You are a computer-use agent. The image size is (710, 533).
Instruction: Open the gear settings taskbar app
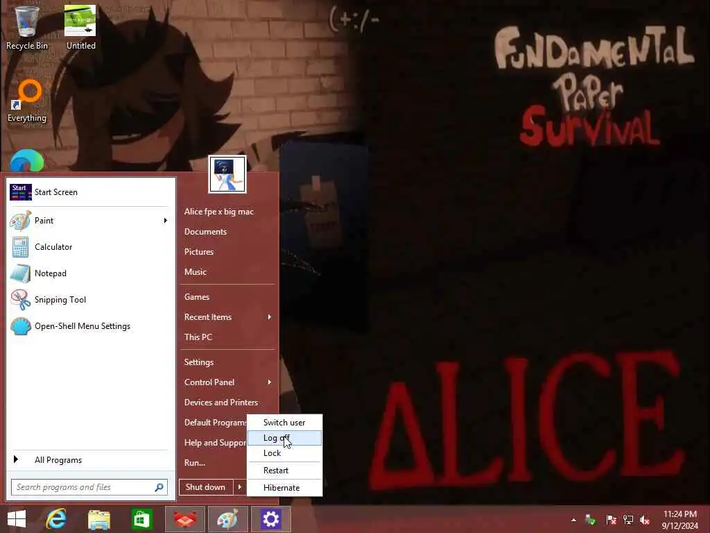tap(270, 519)
